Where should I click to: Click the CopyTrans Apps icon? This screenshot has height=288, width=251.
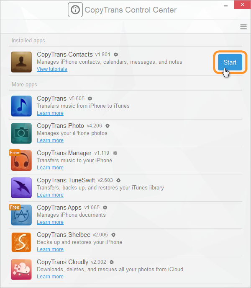pyautogui.click(x=21, y=215)
